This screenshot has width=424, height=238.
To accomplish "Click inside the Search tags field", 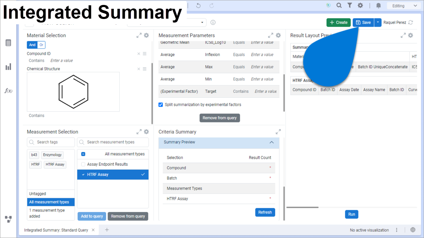I will click(x=50, y=142).
